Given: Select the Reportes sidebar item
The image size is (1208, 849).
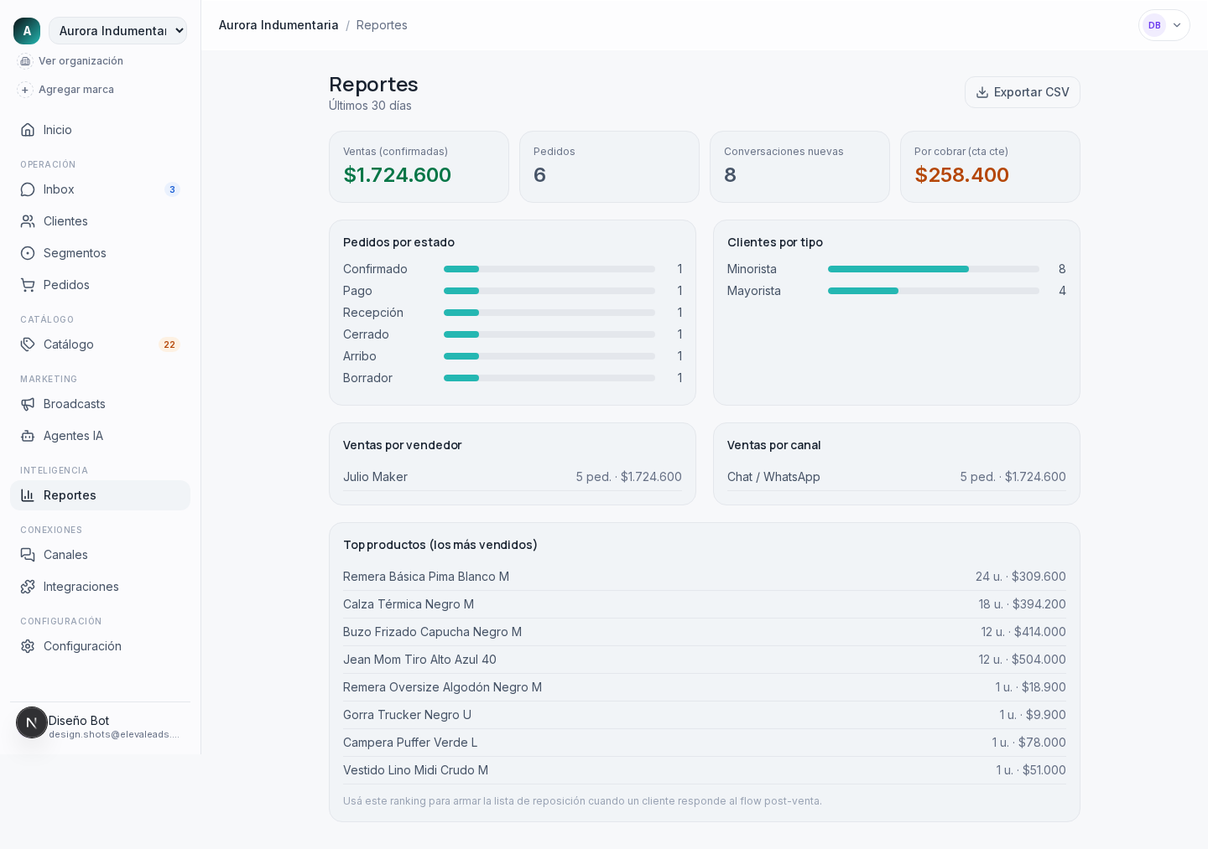Looking at the screenshot, I should 100,495.
